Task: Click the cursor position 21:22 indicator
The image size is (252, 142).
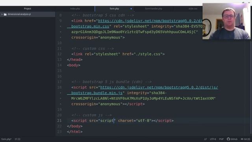Action: [17, 139]
